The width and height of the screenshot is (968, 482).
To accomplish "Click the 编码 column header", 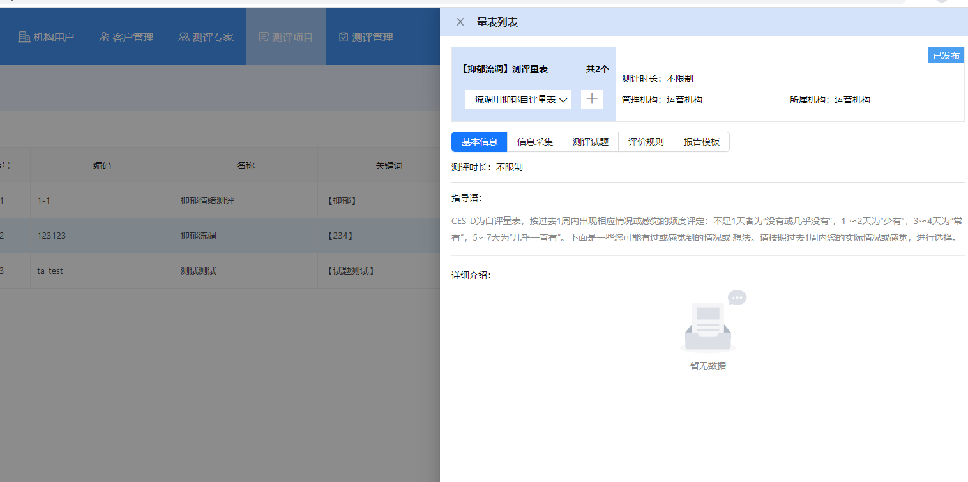I will [x=102, y=165].
